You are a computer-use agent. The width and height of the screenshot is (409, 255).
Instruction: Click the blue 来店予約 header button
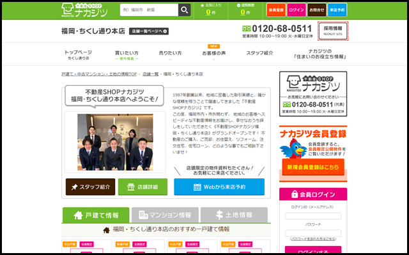point(337,10)
